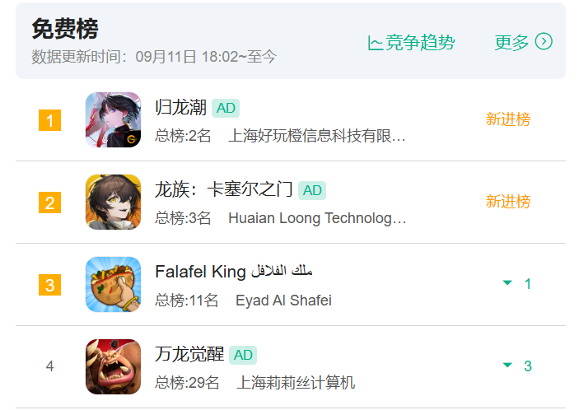579x410 pixels.
Task: Click the rank 1 orange badge
Action: [x=50, y=120]
